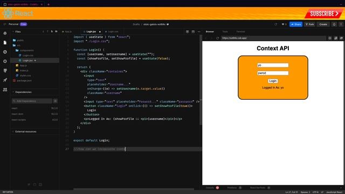
Task: Open the header kebab menu at far right
Action: click(x=341, y=24)
